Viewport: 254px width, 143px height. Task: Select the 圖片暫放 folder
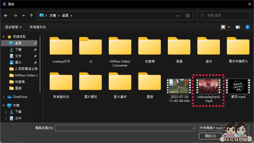click(x=90, y=86)
